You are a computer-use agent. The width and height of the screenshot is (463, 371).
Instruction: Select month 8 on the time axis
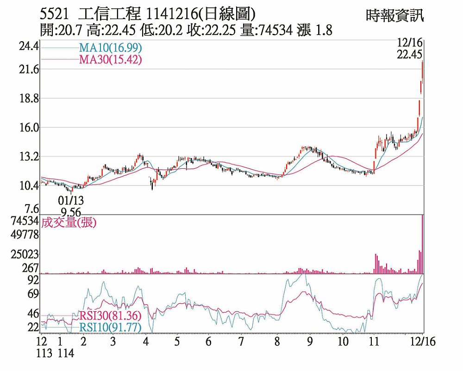click(x=277, y=342)
